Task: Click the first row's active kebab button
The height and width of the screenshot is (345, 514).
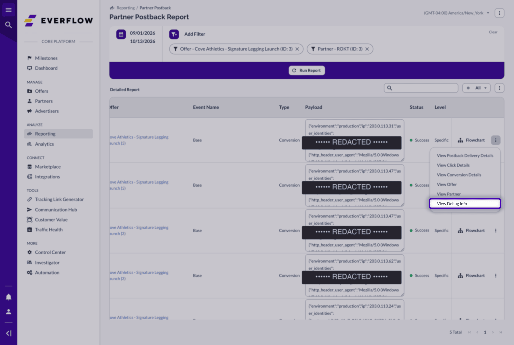Action: pyautogui.click(x=496, y=140)
